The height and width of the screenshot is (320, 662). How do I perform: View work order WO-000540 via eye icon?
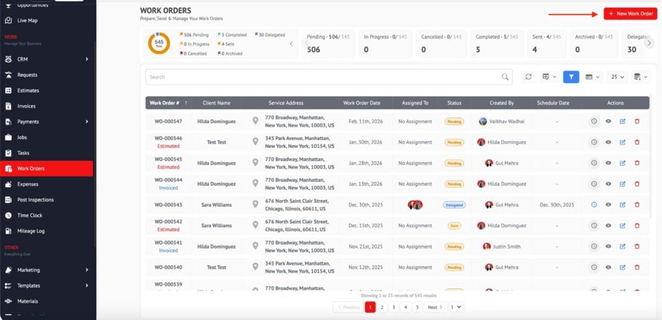point(608,267)
